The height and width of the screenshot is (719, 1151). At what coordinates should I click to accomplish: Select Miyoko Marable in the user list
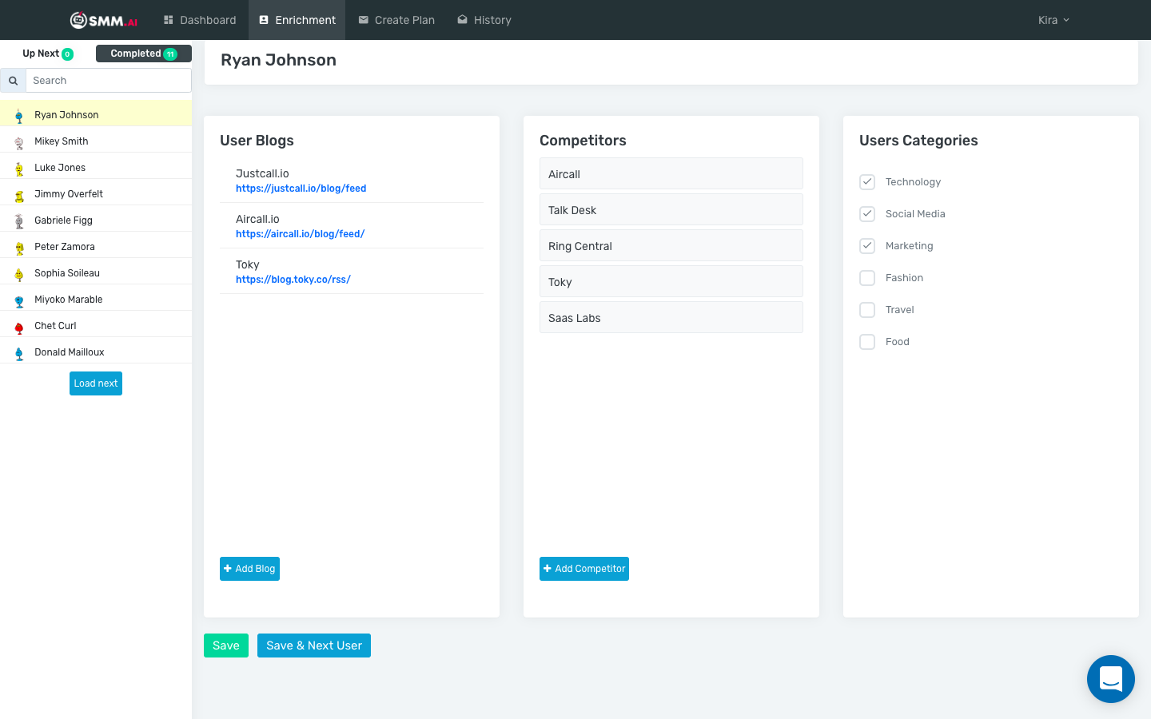click(96, 300)
